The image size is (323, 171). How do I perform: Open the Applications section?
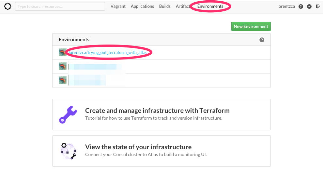point(142,7)
